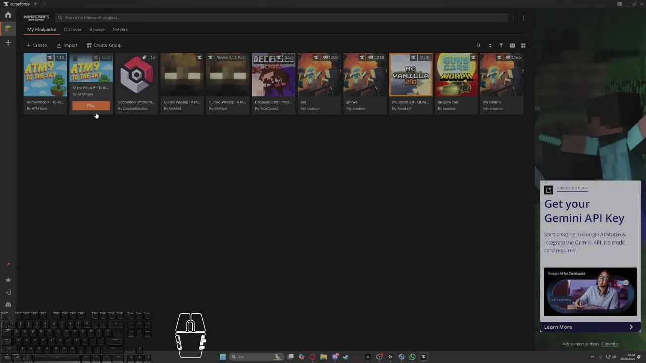Open the CurseForge taskbar icon
This screenshot has height=363, width=646.
pos(423,357)
